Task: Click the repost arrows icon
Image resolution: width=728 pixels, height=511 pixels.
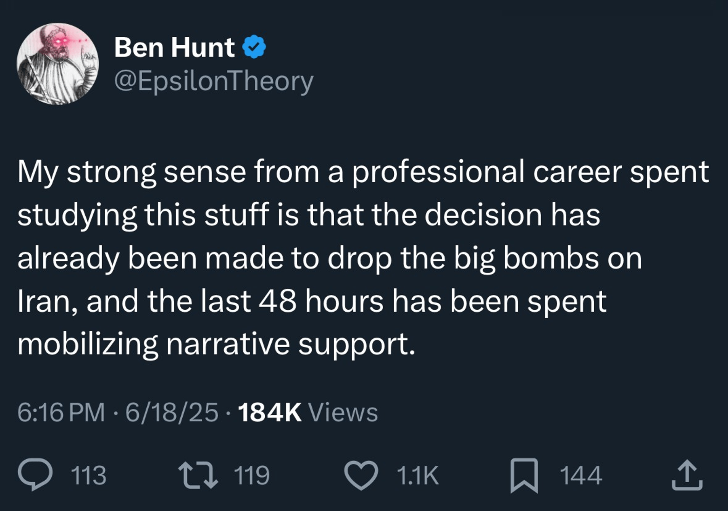Action: pos(198,475)
